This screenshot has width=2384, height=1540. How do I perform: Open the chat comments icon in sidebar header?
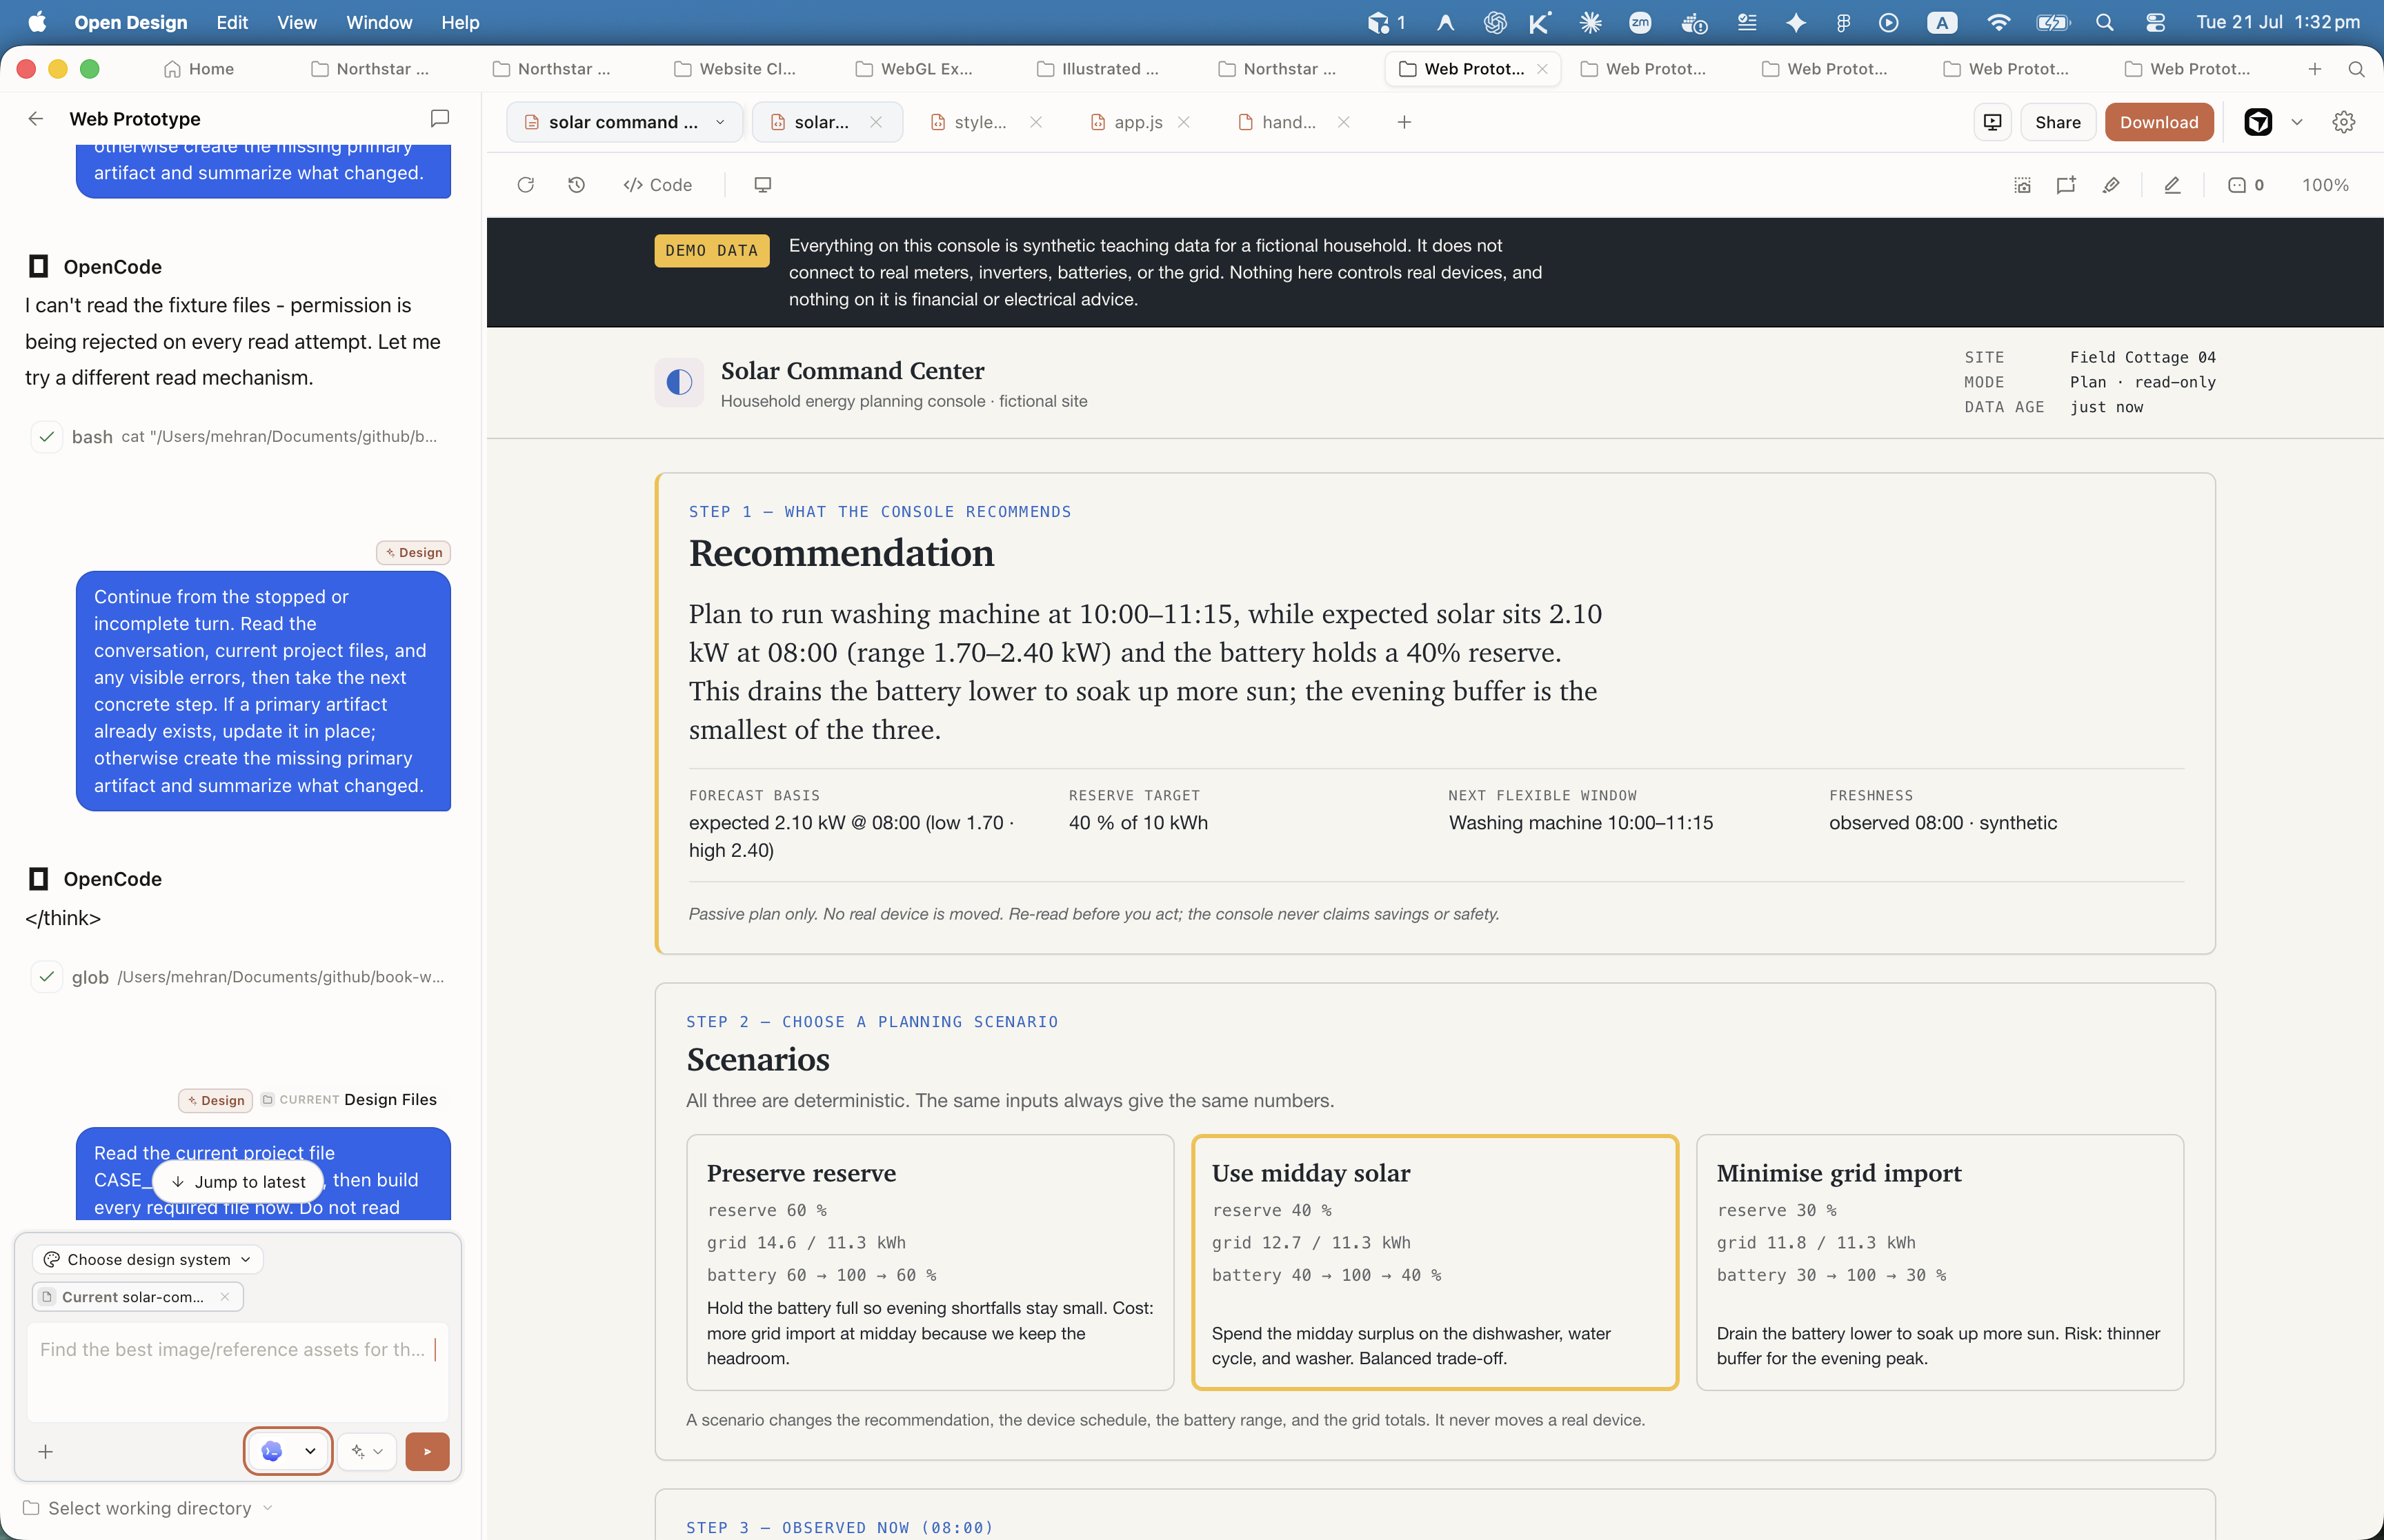(x=439, y=119)
